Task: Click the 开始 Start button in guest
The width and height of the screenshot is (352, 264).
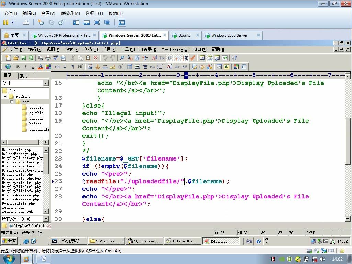Action: coord(9,241)
